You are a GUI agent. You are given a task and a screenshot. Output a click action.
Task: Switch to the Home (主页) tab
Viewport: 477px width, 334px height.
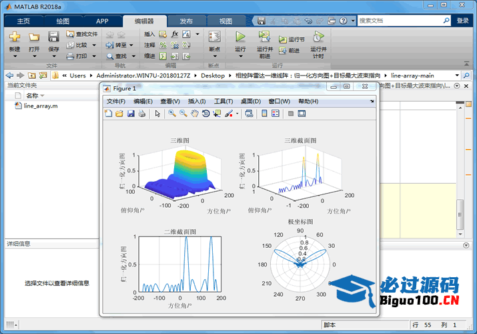click(x=23, y=21)
